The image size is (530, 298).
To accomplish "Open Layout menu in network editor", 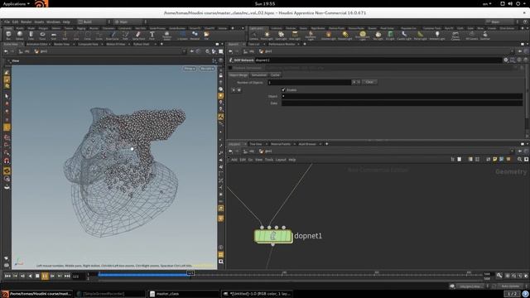I will point(281,160).
